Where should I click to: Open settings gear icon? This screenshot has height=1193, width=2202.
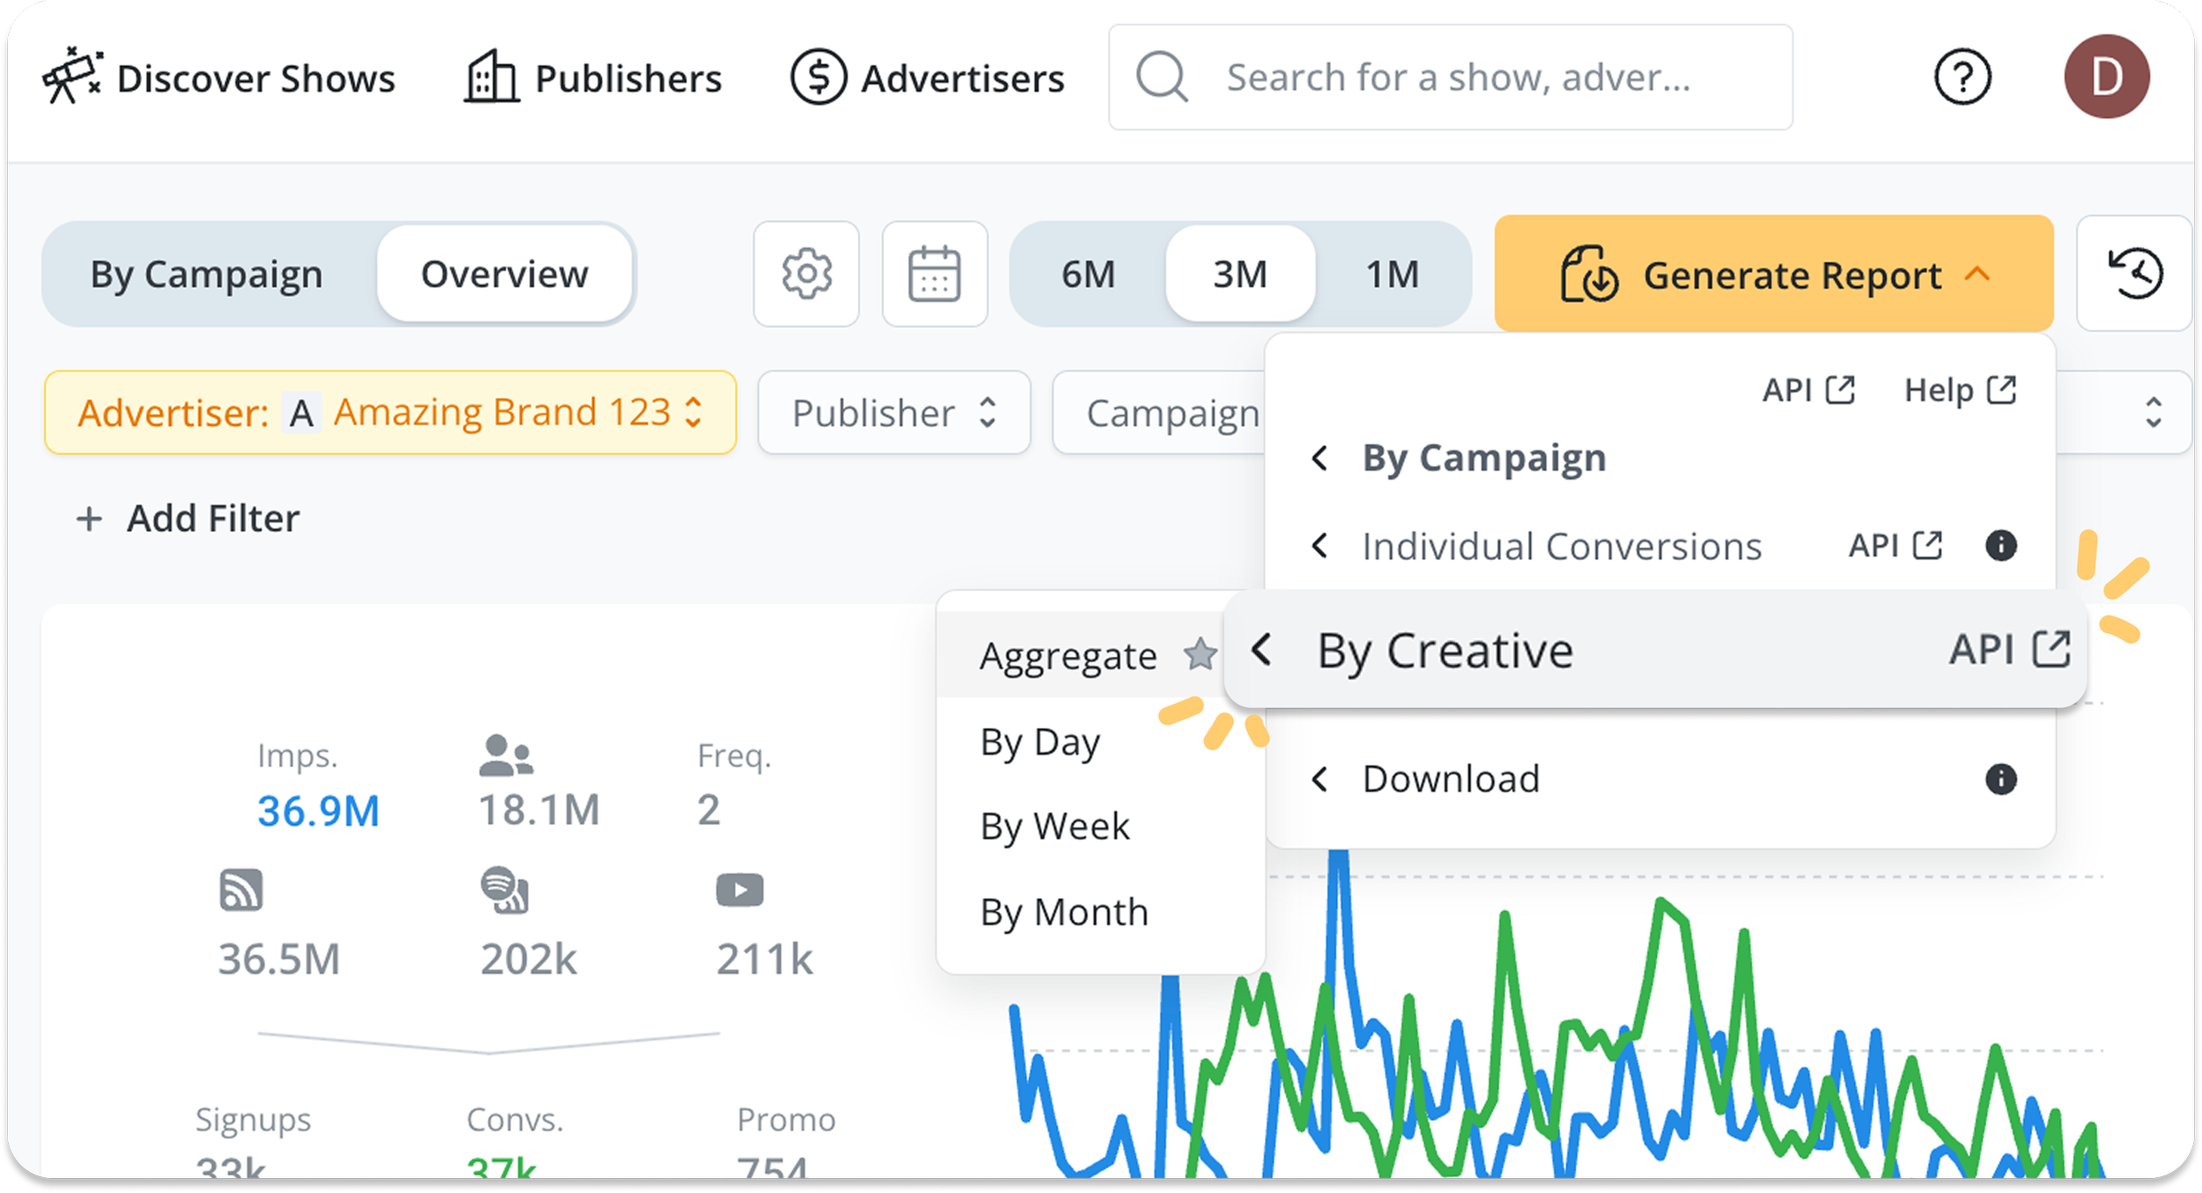pyautogui.click(x=806, y=274)
